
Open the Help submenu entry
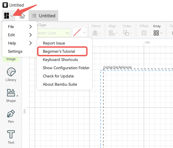pyautogui.click(x=20, y=43)
